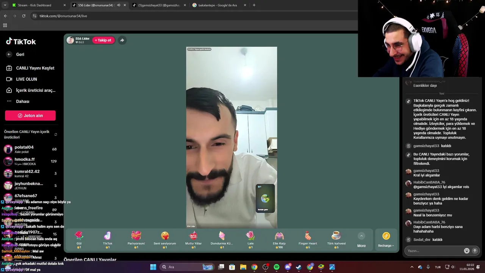Viewport: 485px width, 273px height.
Task: Open a new browser tab
Action: (254, 5)
